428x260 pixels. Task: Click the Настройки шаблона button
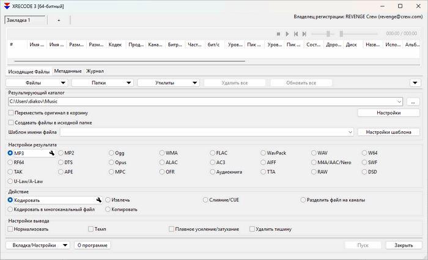[388, 132]
